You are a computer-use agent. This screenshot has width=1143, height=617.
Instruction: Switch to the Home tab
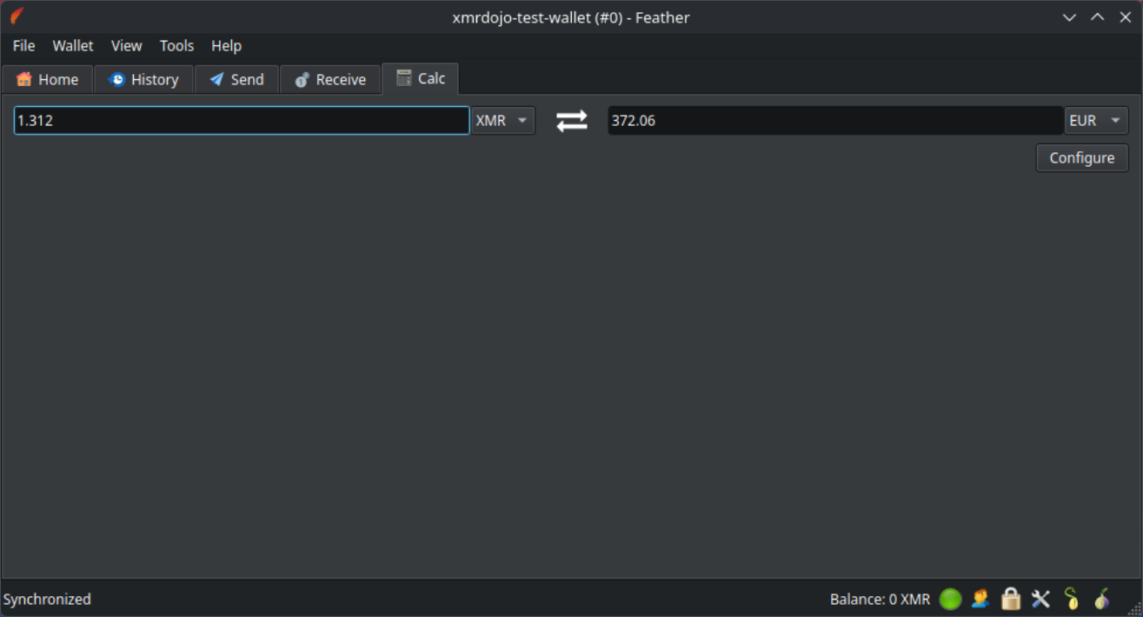(47, 79)
